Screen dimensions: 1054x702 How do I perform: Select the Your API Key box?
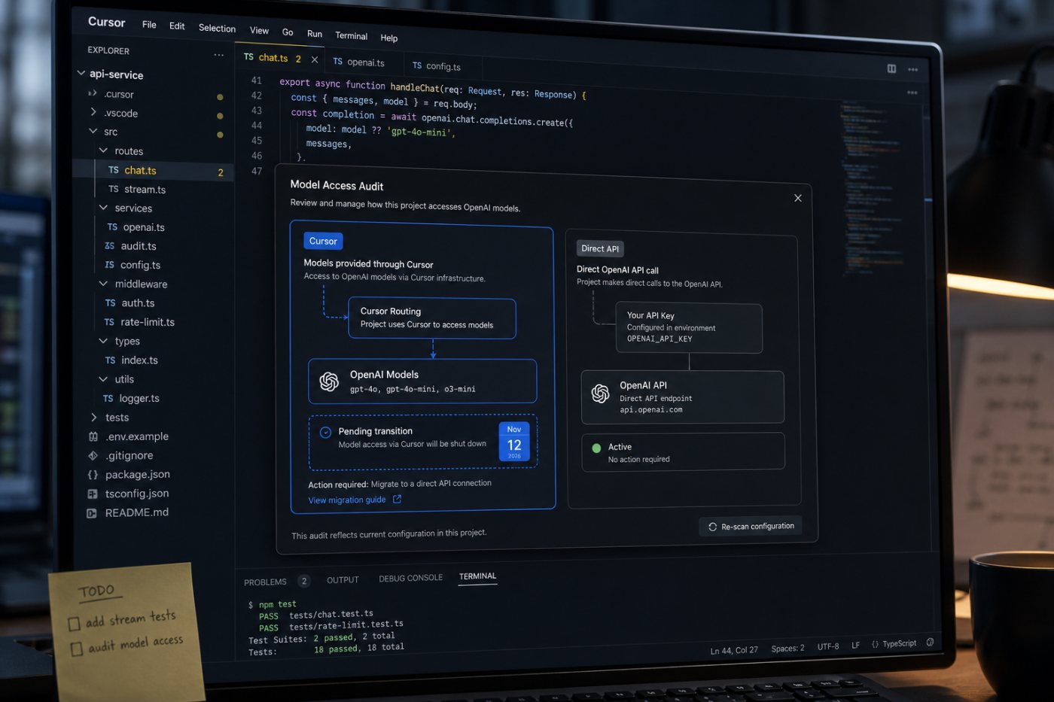coord(689,328)
